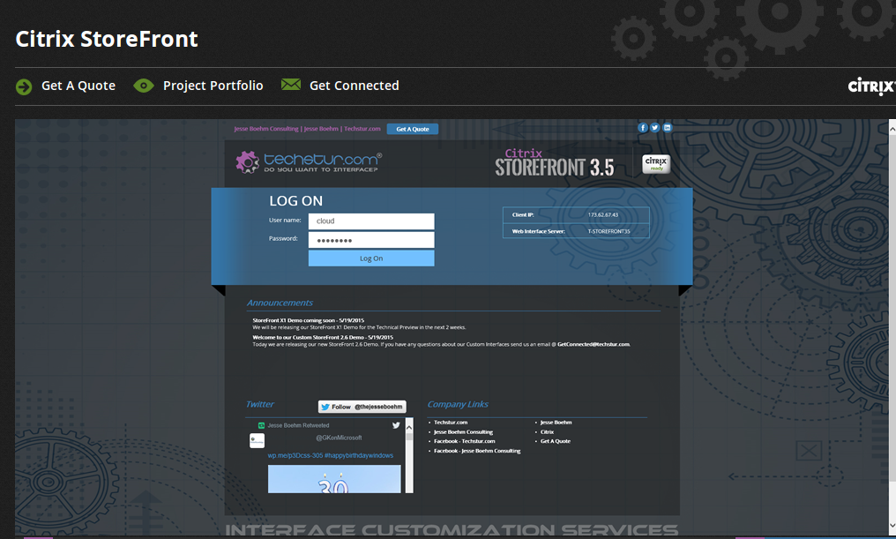This screenshot has height=539, width=896.
Task: Open the Project Portfolio navigation item
Action: [213, 86]
